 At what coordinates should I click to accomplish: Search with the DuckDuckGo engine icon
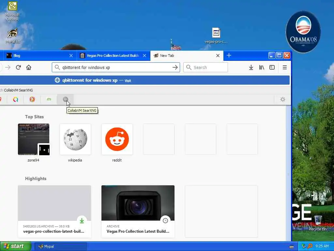pyautogui.click(x=32, y=99)
